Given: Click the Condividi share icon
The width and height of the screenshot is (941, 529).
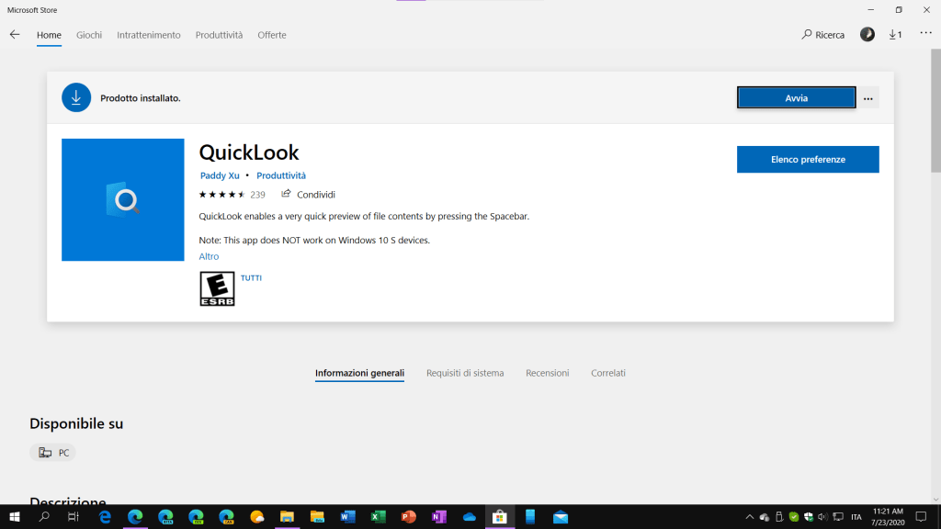Looking at the screenshot, I should point(286,194).
